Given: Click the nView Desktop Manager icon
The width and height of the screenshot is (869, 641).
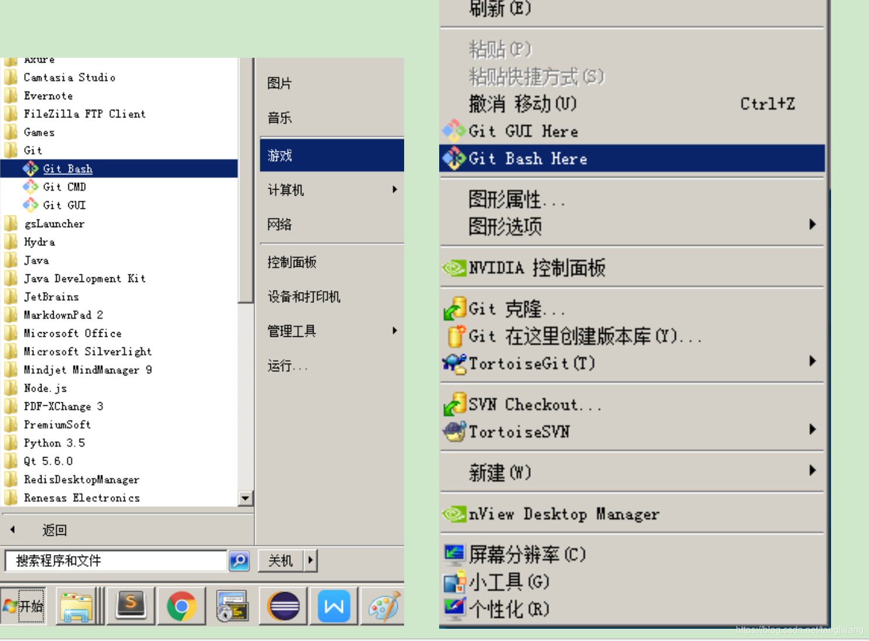Looking at the screenshot, I should (454, 514).
